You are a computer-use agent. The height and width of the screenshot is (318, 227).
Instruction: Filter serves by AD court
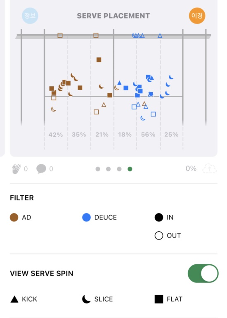click(14, 217)
